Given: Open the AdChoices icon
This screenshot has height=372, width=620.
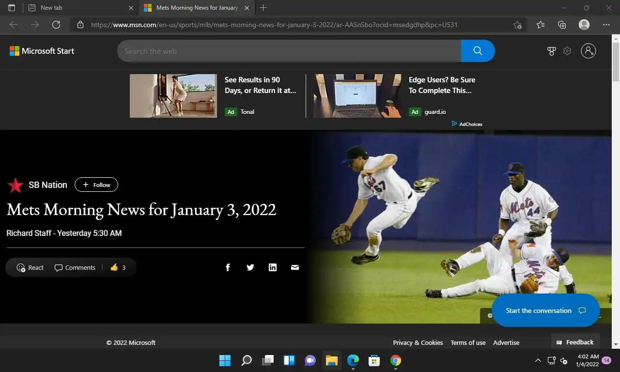Looking at the screenshot, I should click(x=455, y=124).
